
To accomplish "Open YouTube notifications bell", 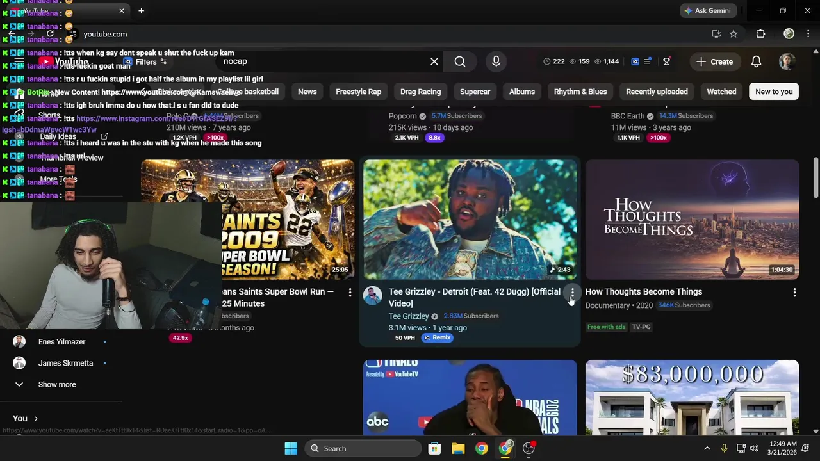I will (x=756, y=61).
